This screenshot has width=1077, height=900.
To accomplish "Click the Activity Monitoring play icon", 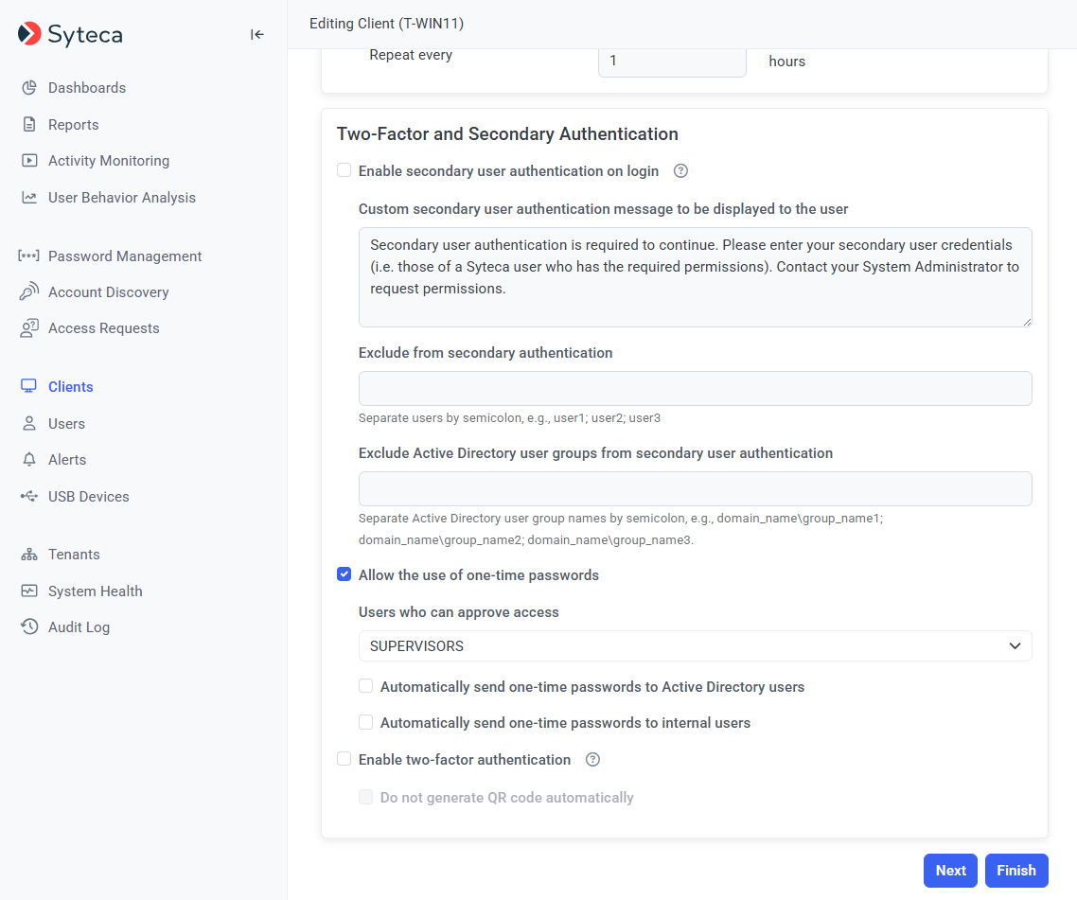I will (29, 161).
